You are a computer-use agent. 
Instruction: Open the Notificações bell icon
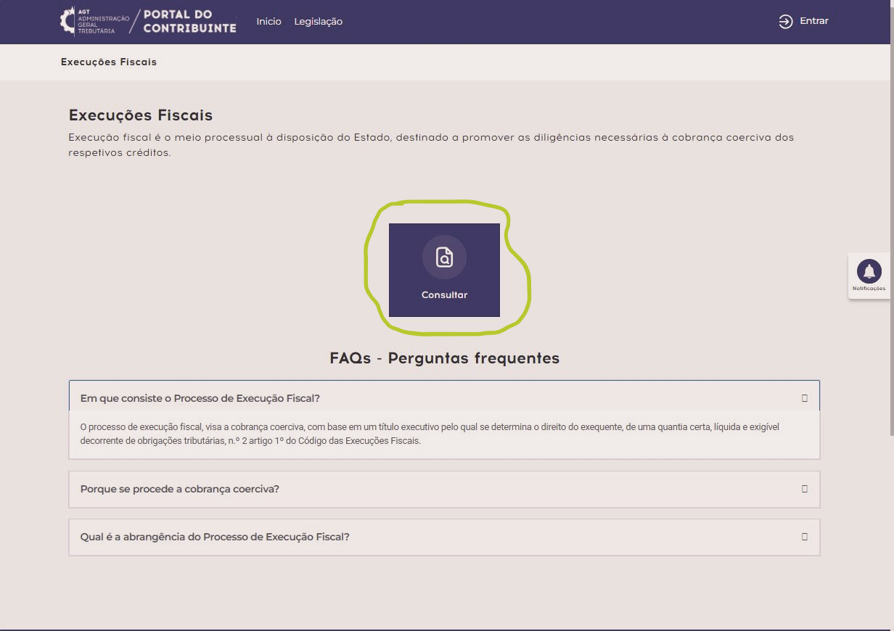pos(869,272)
